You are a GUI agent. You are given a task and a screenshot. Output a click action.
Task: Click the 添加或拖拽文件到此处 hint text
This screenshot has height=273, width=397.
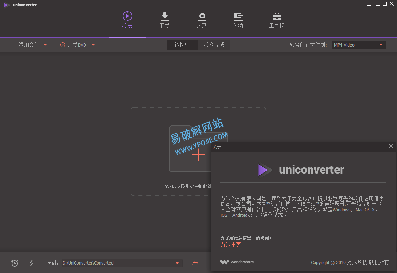click(188, 186)
